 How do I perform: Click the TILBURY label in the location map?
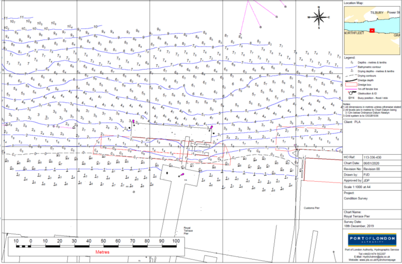click(x=377, y=12)
